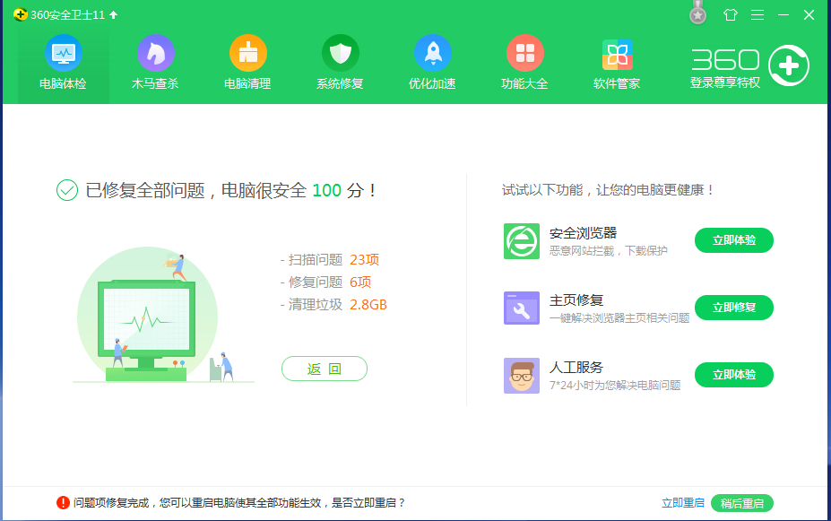831x521 pixels.
Task: Switch to 电脑清理 cleanup tab
Action: pyautogui.click(x=247, y=63)
